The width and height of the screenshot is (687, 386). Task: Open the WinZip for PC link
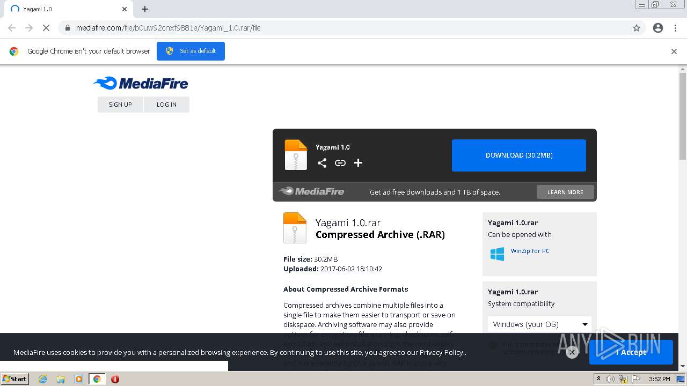coord(530,251)
